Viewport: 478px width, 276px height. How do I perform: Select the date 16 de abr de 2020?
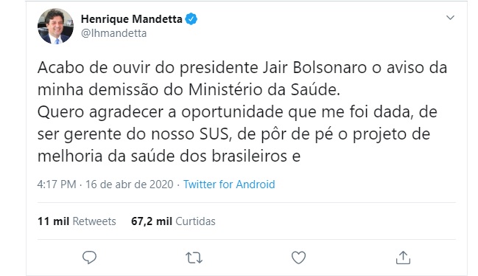[129, 184]
